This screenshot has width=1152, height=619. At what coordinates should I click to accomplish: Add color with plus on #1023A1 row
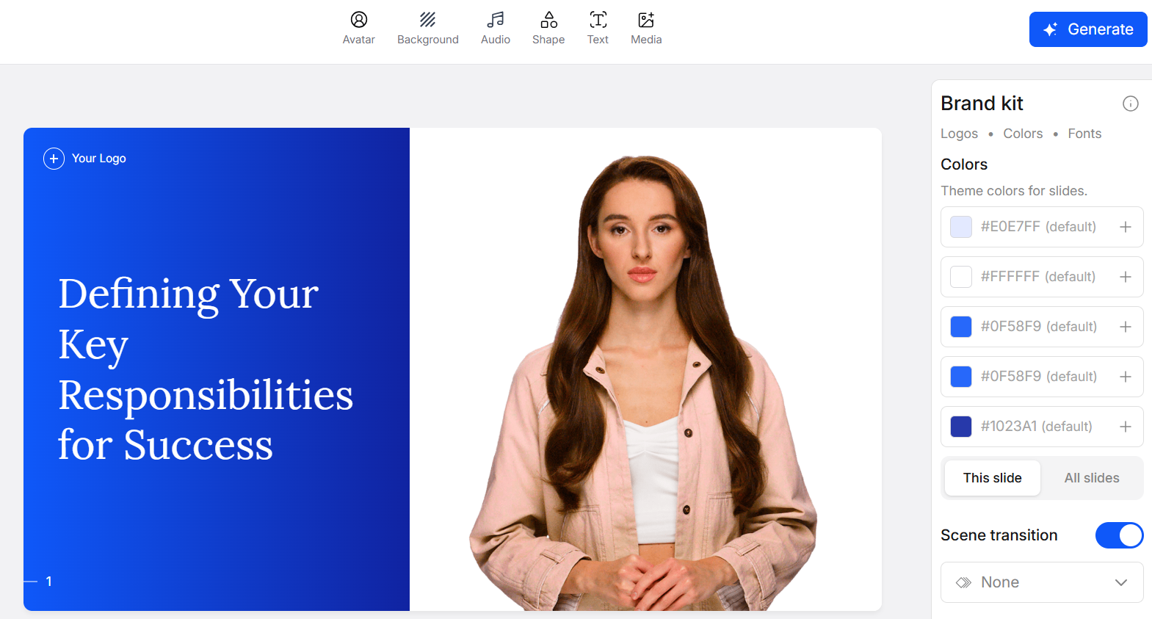point(1125,427)
